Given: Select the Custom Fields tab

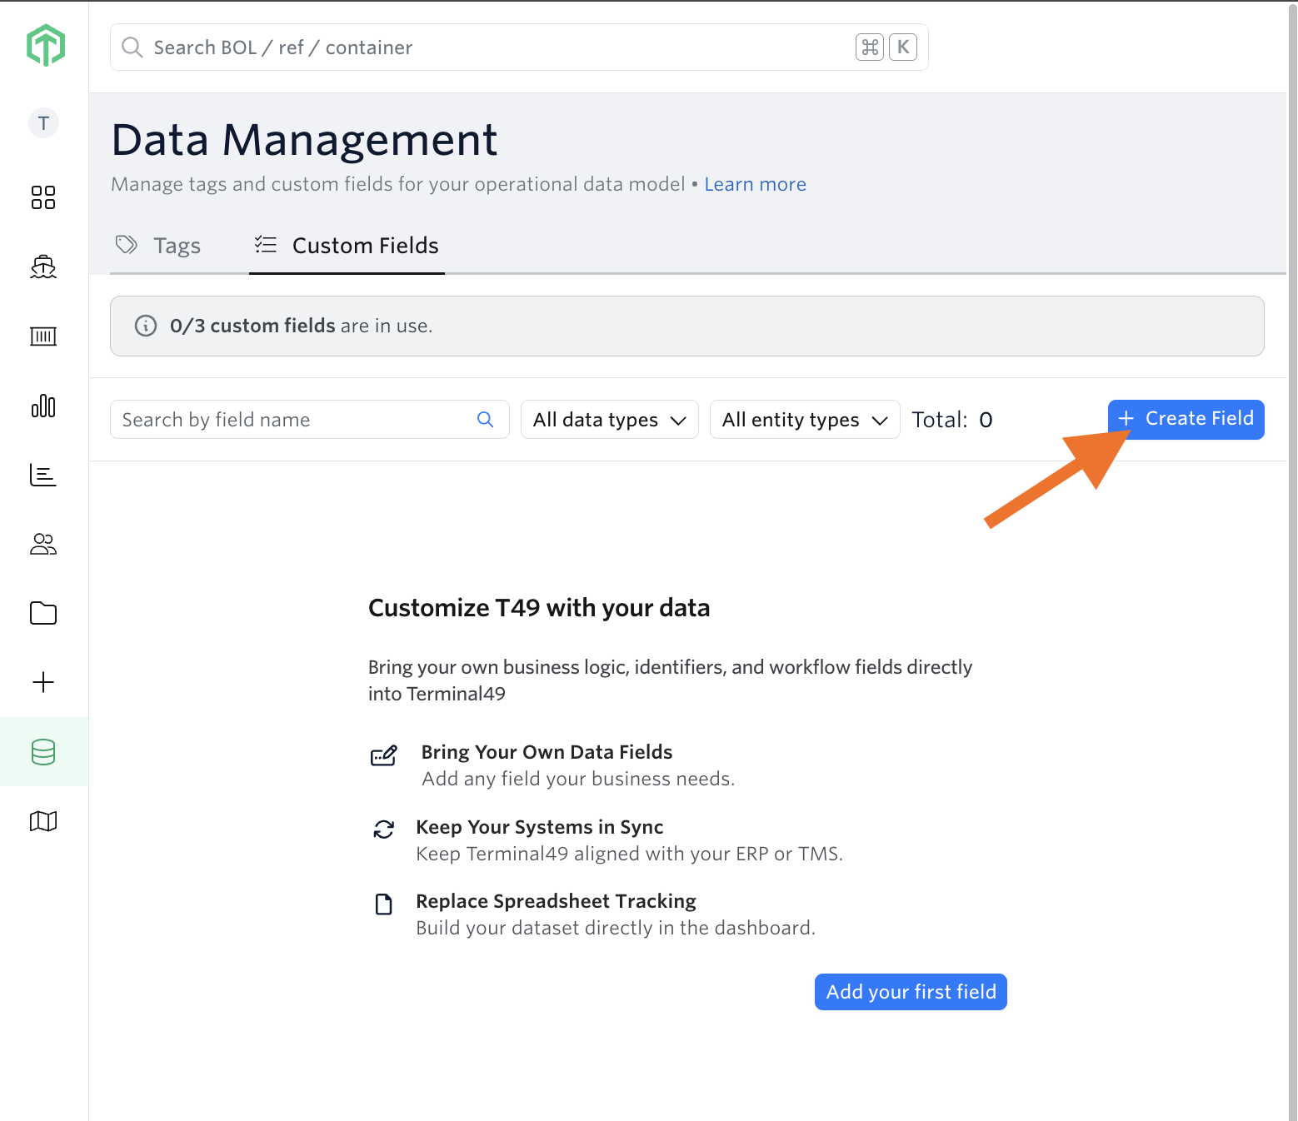Looking at the screenshot, I should tap(347, 246).
